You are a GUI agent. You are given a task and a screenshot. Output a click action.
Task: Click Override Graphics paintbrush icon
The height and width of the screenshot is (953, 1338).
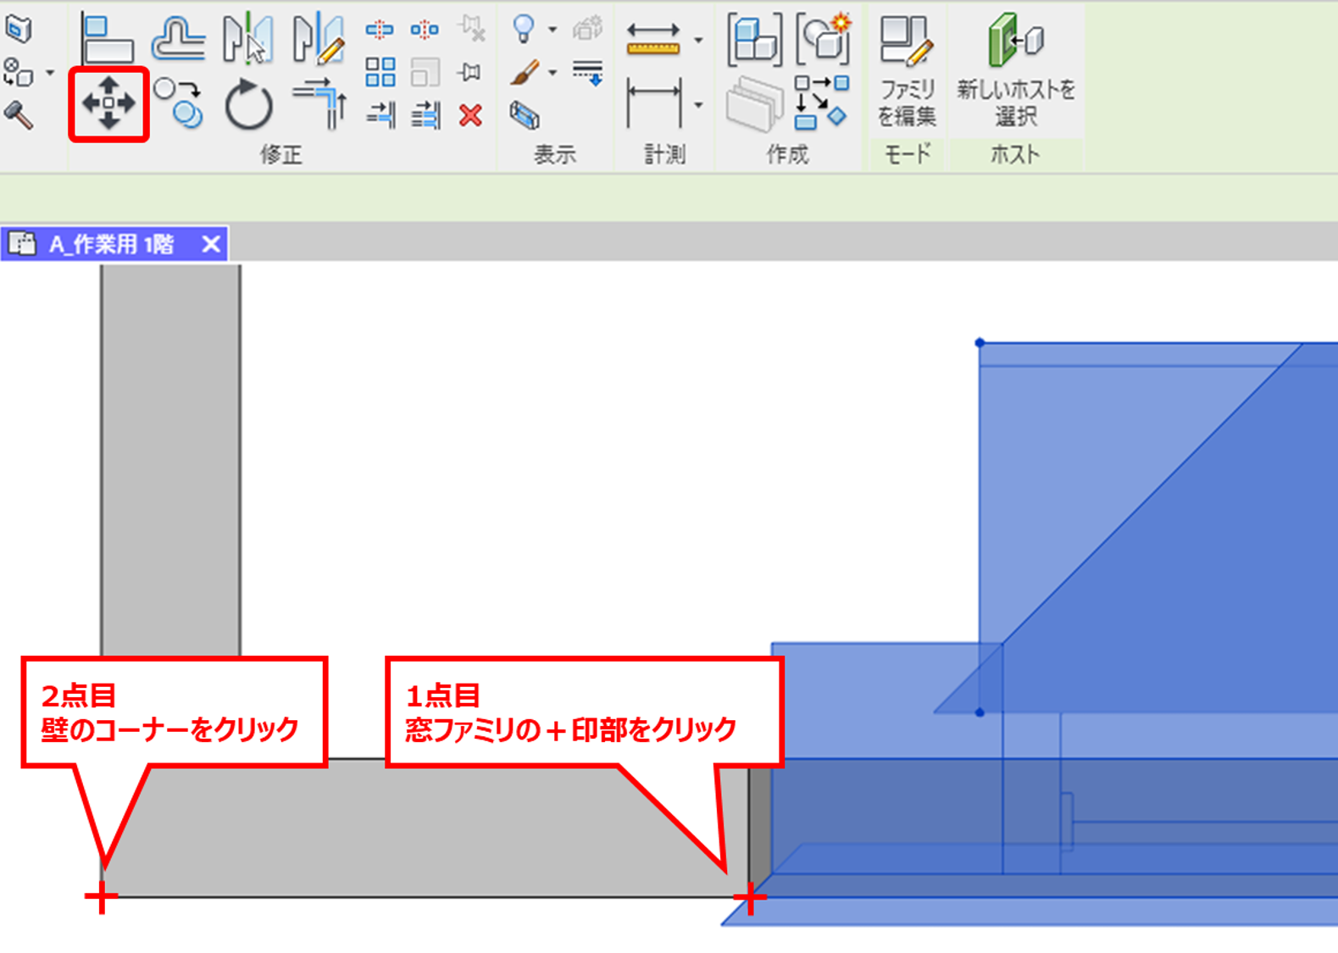(x=525, y=72)
